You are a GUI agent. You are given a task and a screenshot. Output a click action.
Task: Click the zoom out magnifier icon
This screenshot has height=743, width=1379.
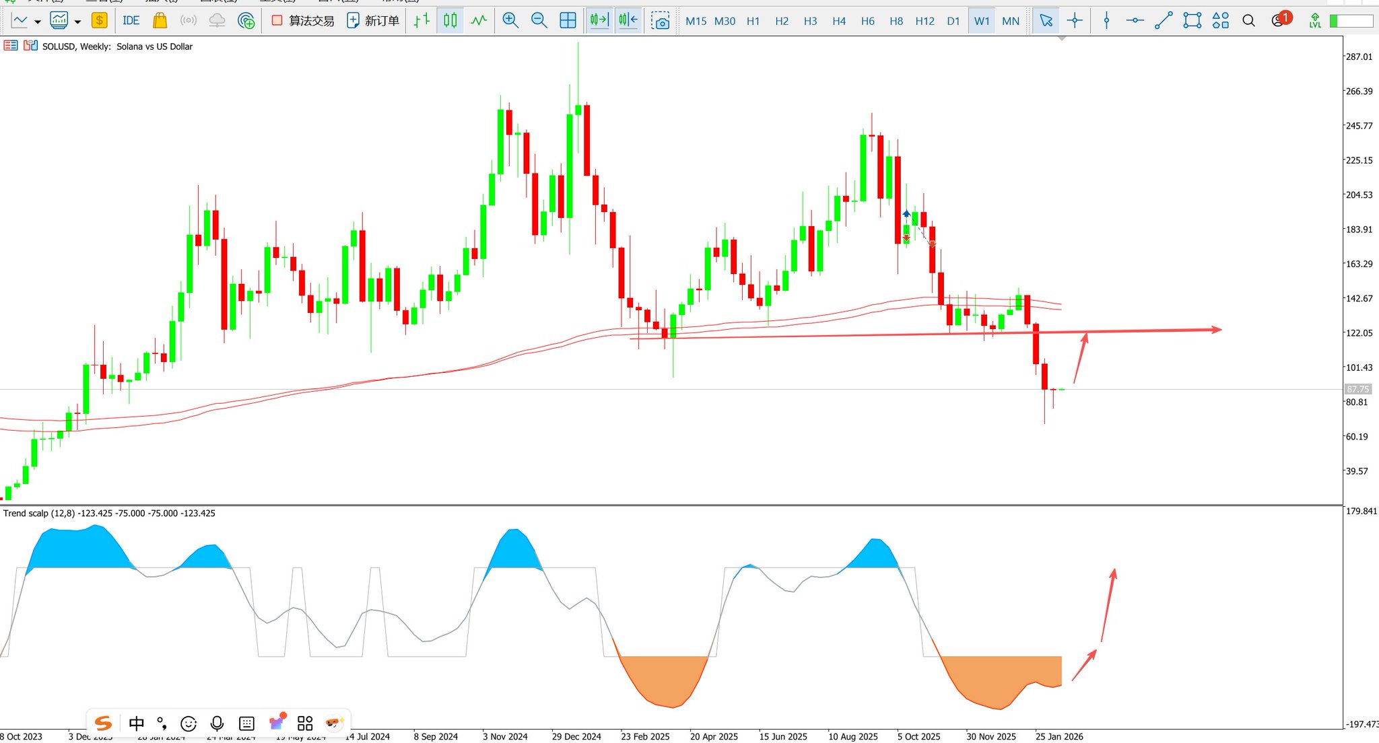(x=539, y=21)
